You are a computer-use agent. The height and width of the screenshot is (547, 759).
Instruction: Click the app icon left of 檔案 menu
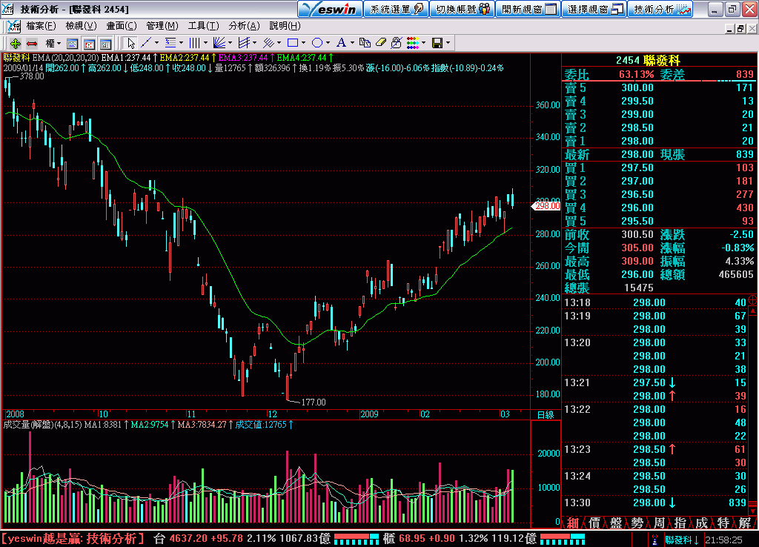13,26
